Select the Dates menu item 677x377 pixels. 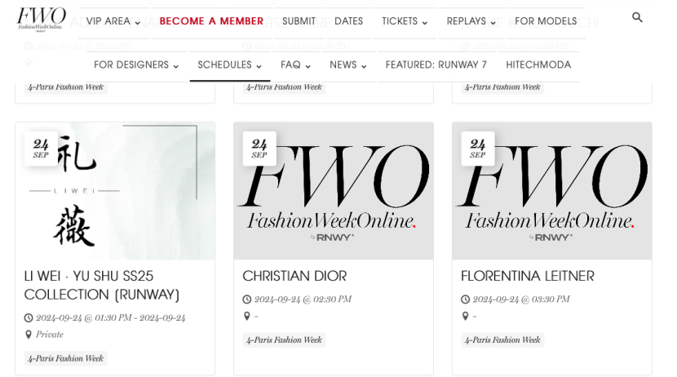click(348, 21)
